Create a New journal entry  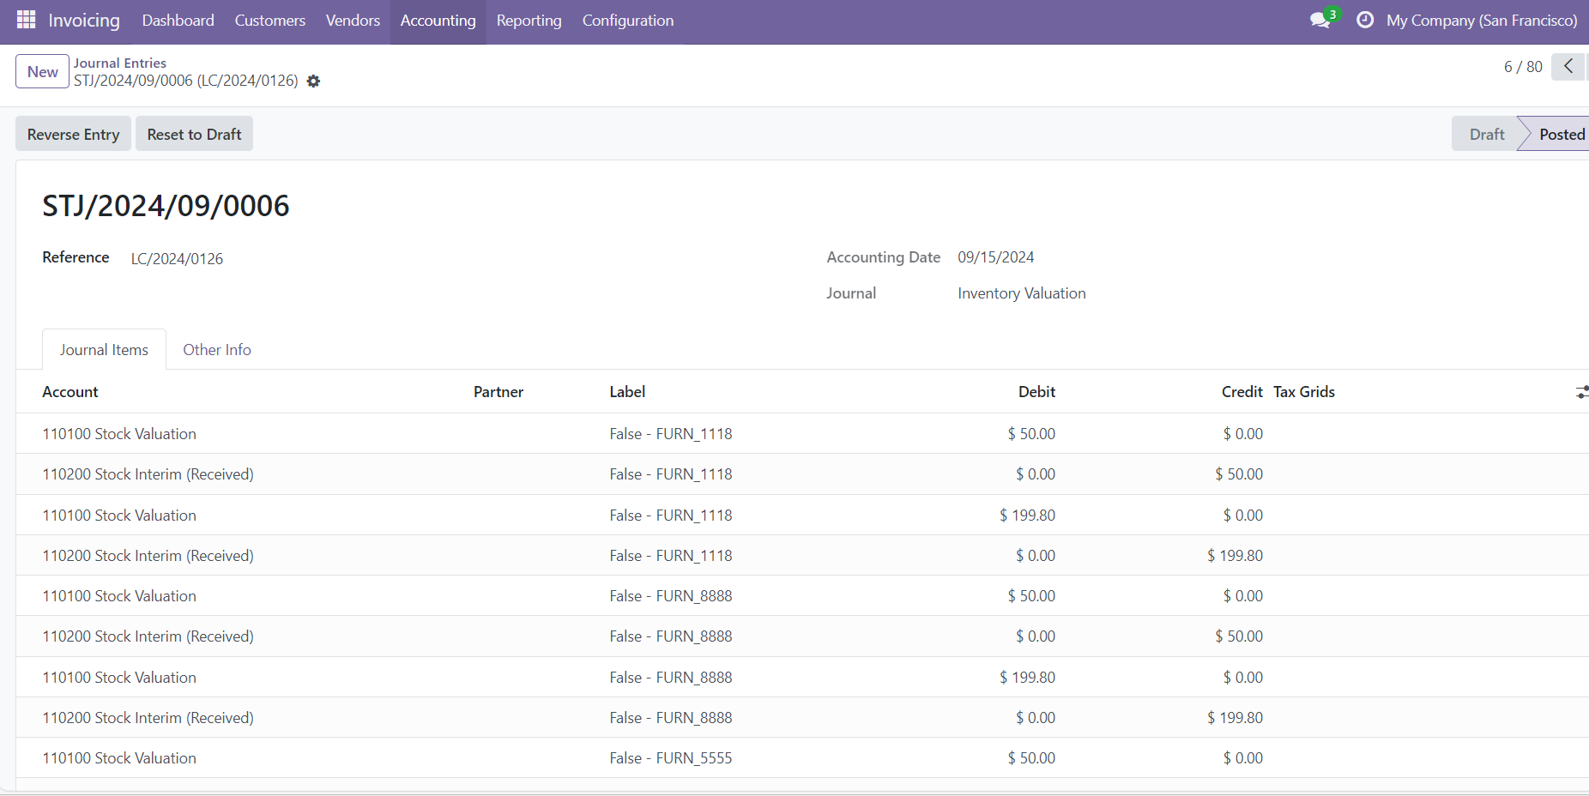point(42,72)
